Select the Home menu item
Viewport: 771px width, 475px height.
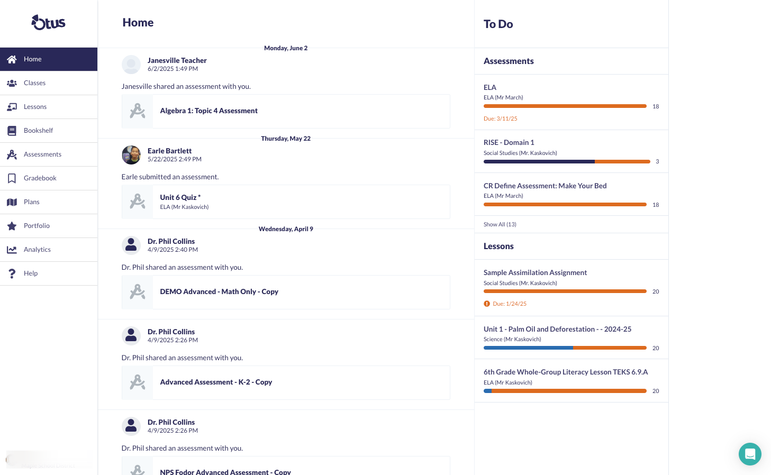click(x=32, y=59)
